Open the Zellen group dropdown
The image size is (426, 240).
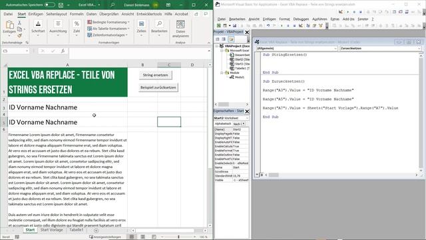141,29
